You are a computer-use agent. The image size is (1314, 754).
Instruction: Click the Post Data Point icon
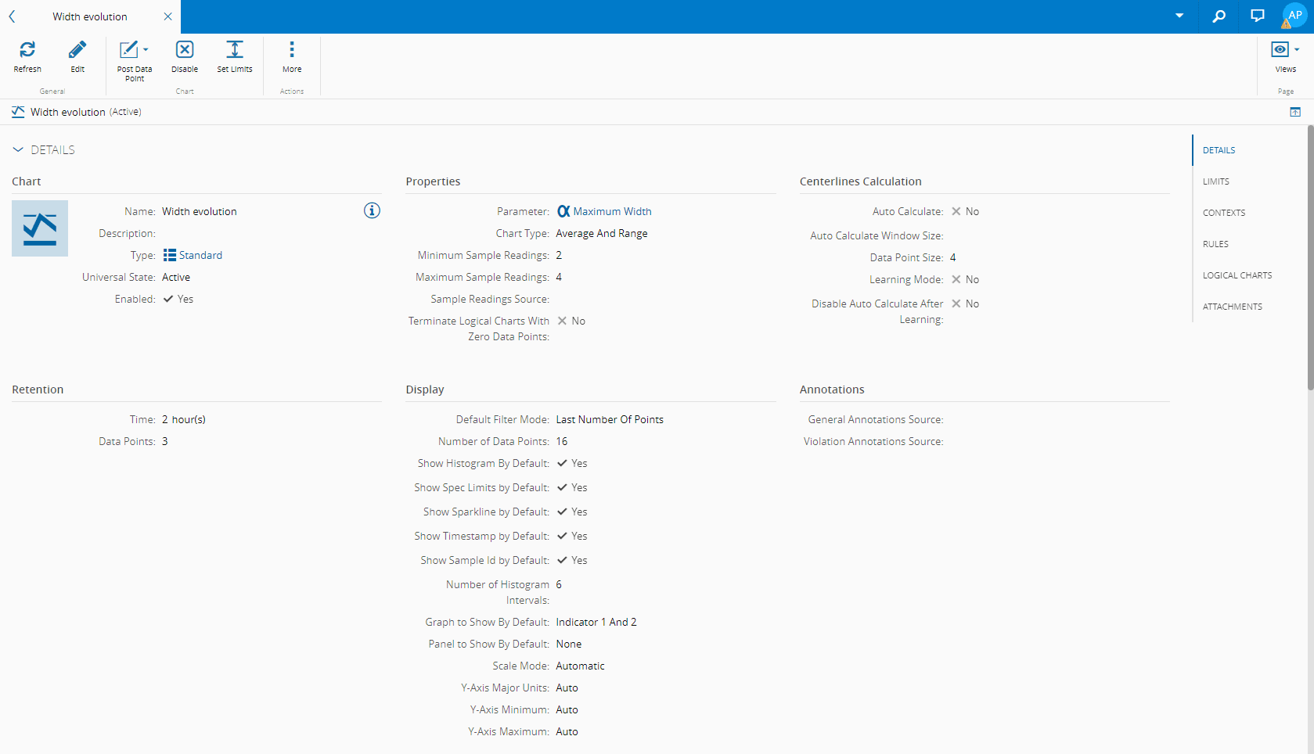click(129, 50)
